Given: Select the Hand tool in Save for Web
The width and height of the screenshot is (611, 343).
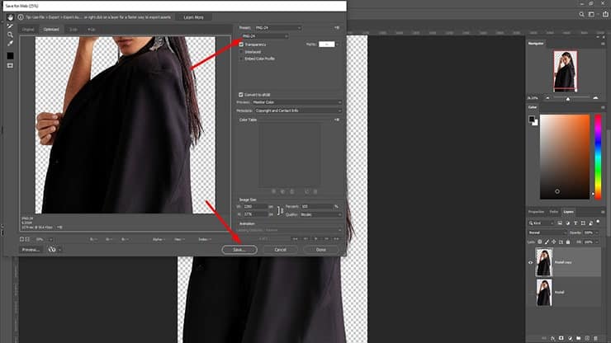Looking at the screenshot, I should (x=10, y=17).
